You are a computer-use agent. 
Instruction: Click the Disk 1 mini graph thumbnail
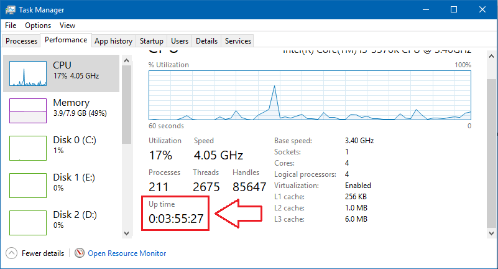coord(28,185)
